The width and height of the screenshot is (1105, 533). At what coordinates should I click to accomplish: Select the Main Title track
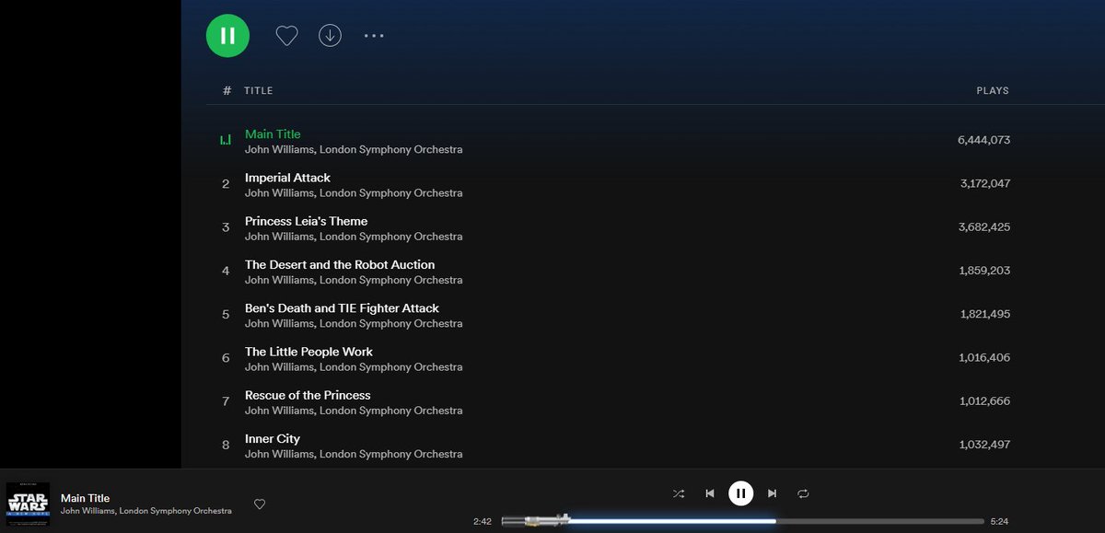pyautogui.click(x=273, y=134)
